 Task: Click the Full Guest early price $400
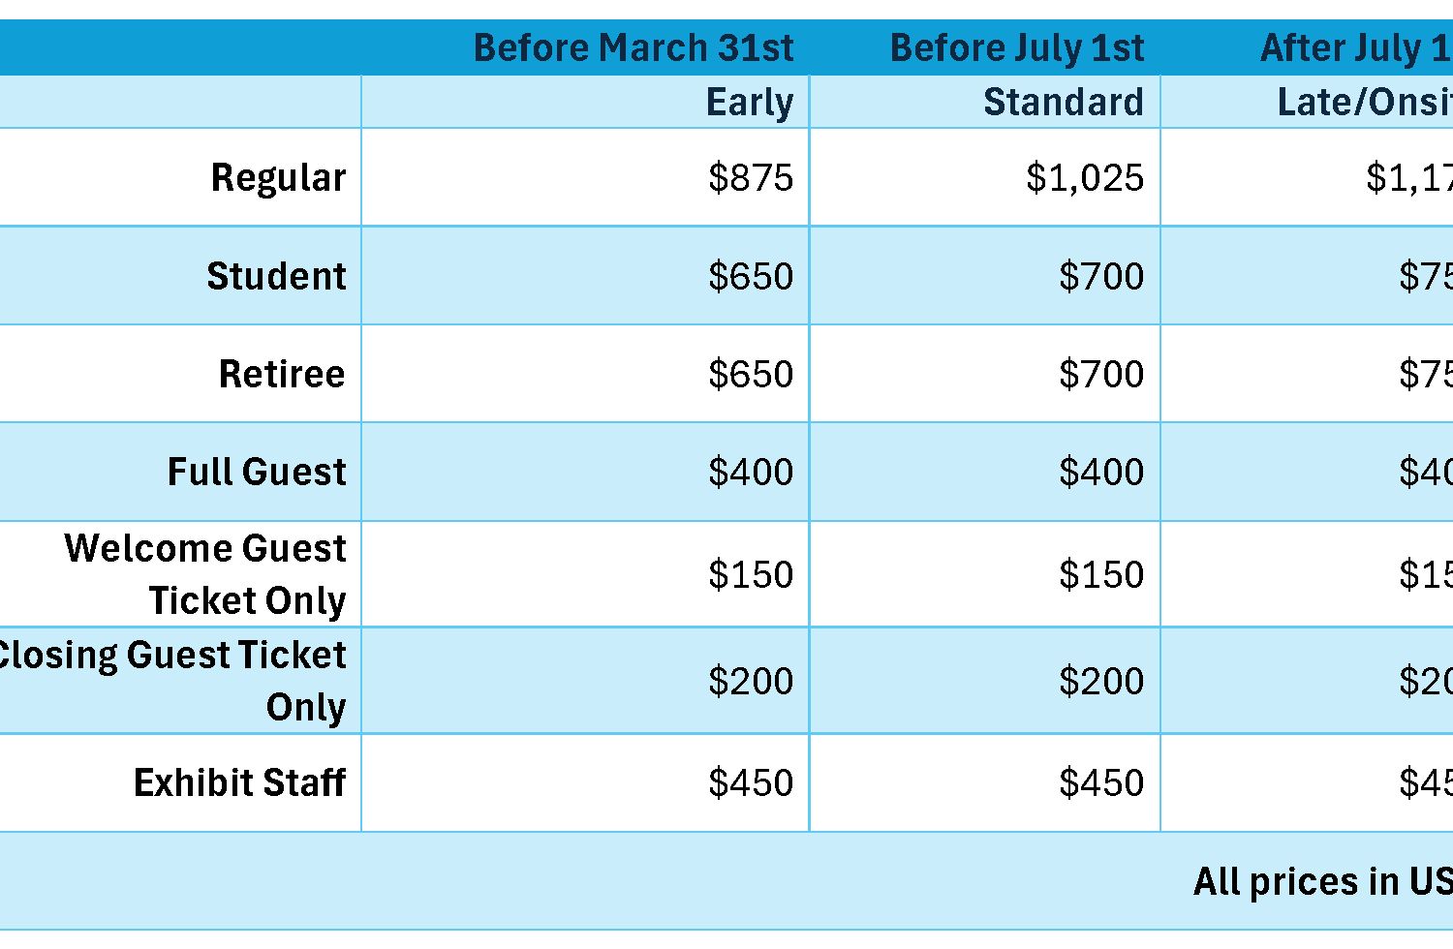tap(750, 472)
